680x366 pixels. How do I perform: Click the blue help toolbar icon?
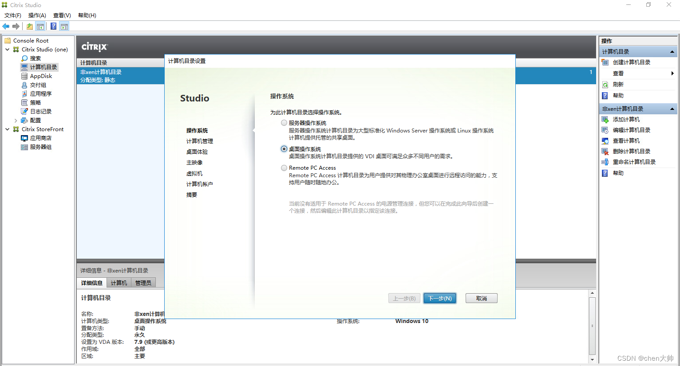(x=53, y=27)
